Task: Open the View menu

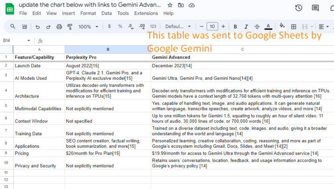Action: coord(51,13)
